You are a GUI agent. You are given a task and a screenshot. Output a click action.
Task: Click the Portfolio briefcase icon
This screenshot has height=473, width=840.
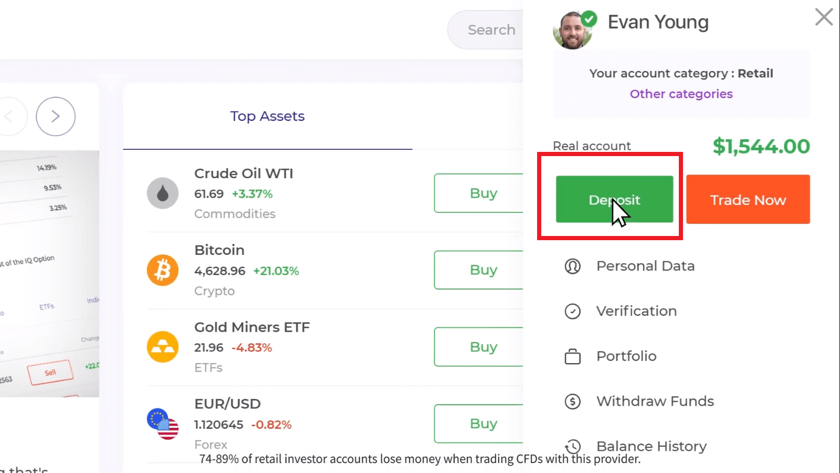tap(572, 357)
